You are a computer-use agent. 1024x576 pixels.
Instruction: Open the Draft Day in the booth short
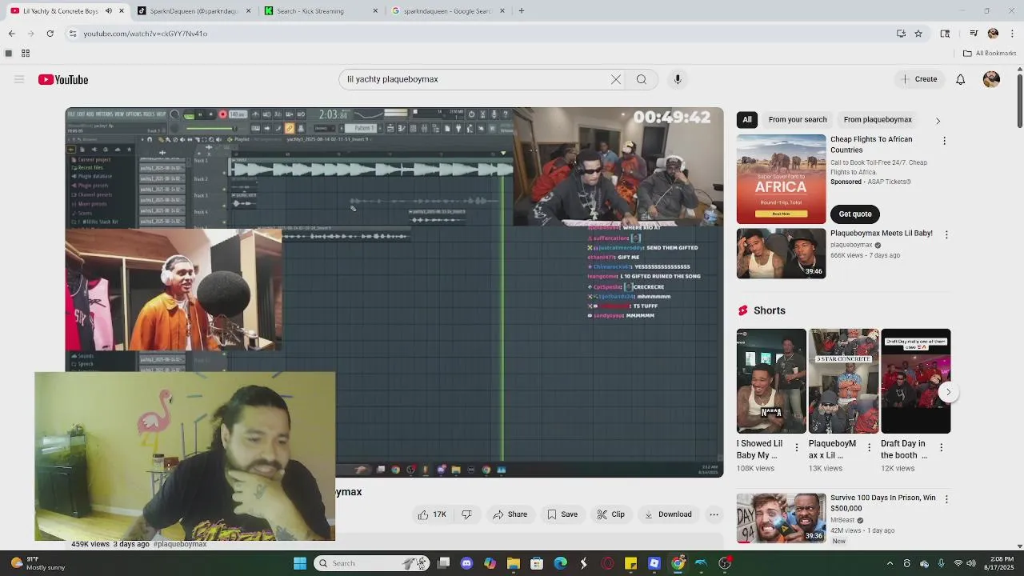916,381
